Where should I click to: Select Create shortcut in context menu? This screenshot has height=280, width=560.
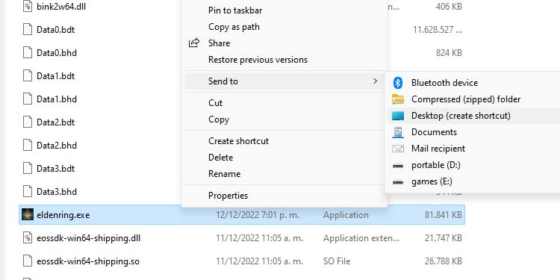(239, 141)
